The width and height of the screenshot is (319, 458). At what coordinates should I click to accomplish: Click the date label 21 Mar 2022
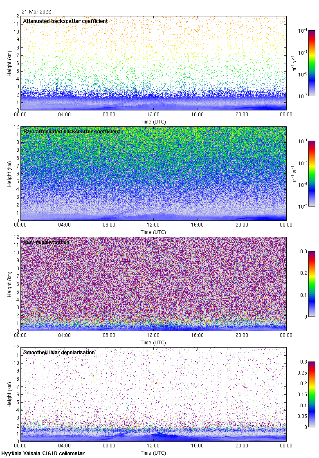pos(36,12)
